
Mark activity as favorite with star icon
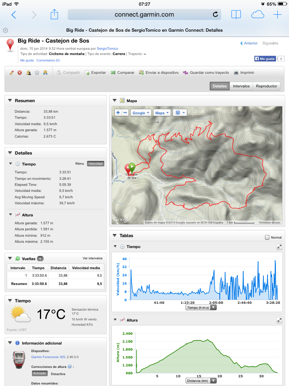pyautogui.click(x=37, y=72)
